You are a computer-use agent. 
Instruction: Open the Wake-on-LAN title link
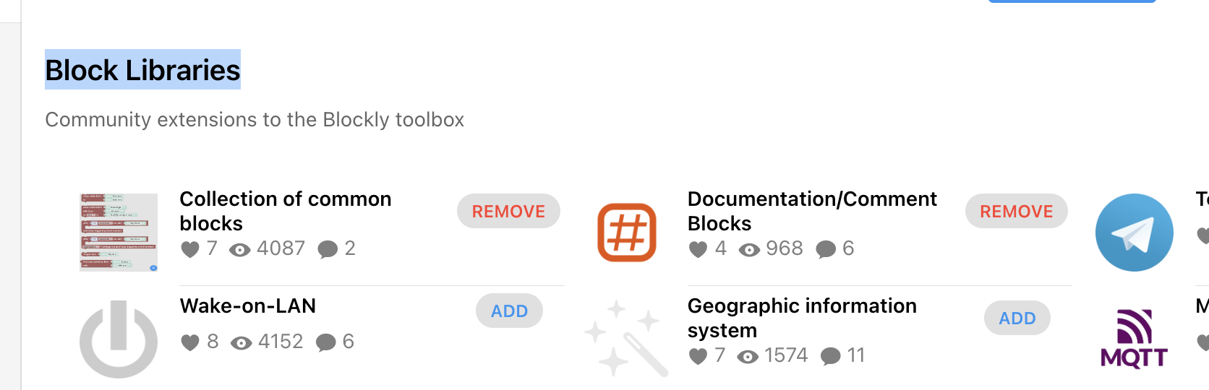click(x=247, y=306)
